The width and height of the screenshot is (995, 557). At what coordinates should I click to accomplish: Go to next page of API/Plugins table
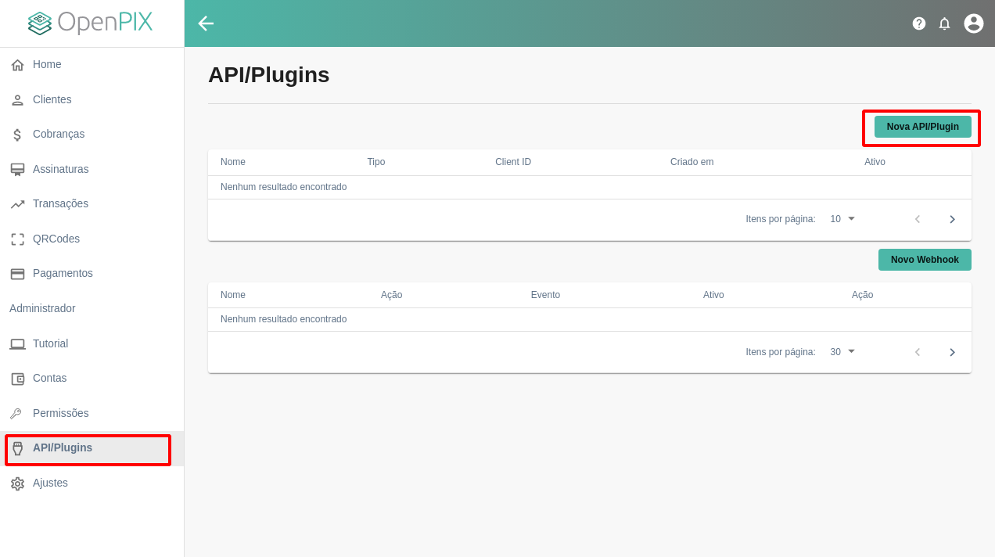[x=952, y=219]
